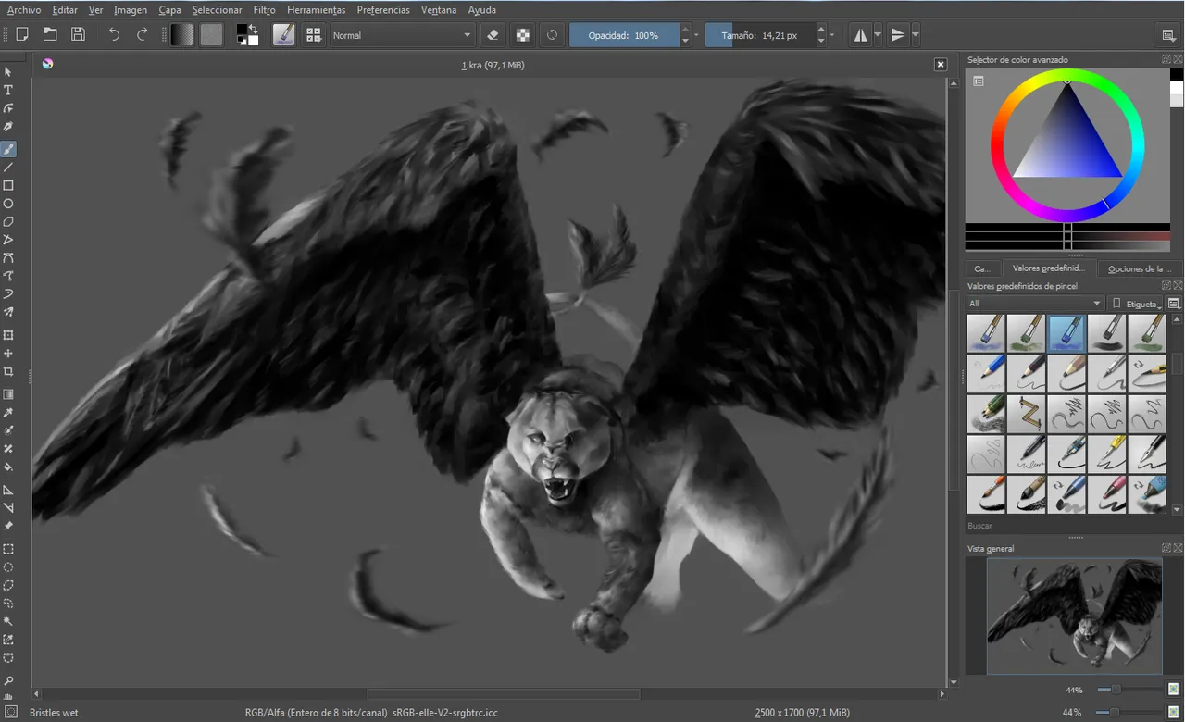The image size is (1185, 722).
Task: Switch to the Ca... docker tab
Action: point(982,268)
